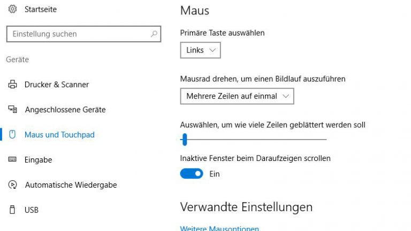Toggle Inaktive Fenster beim Daraufzeigen scrollen switch
Screen dimensions: 411x231
pos(192,174)
